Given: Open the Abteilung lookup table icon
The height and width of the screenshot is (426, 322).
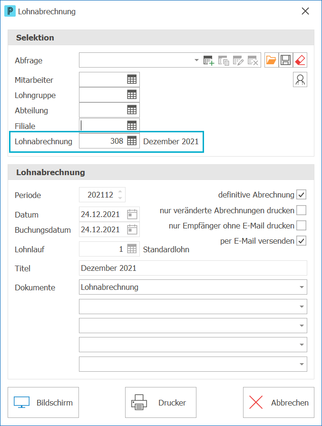Looking at the screenshot, I should coord(132,110).
